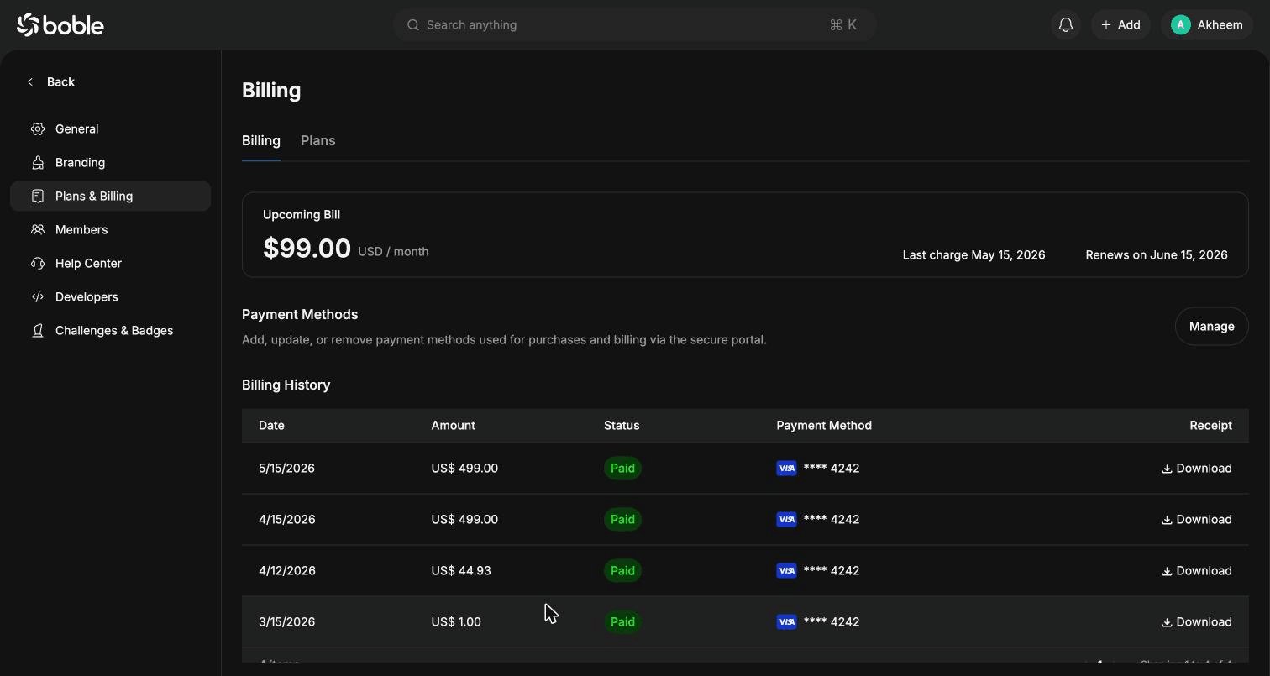Click the Add button in the top bar
The image size is (1270, 676).
[1120, 25]
